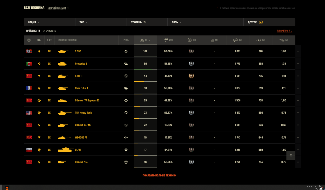Click the German flag in T 55A row
Screen dimensions: 325x190
tap(29, 51)
